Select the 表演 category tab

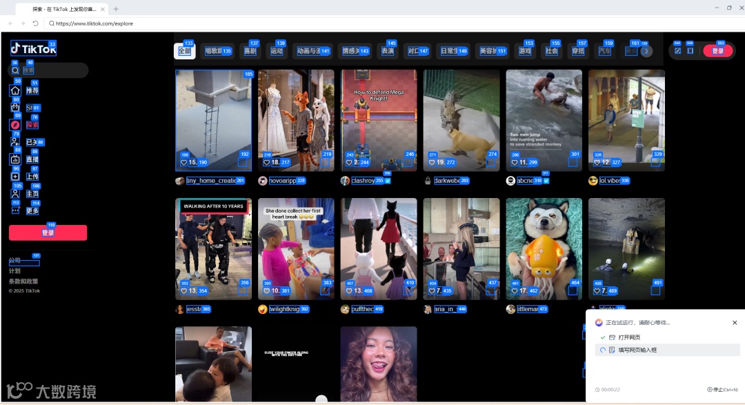[388, 51]
